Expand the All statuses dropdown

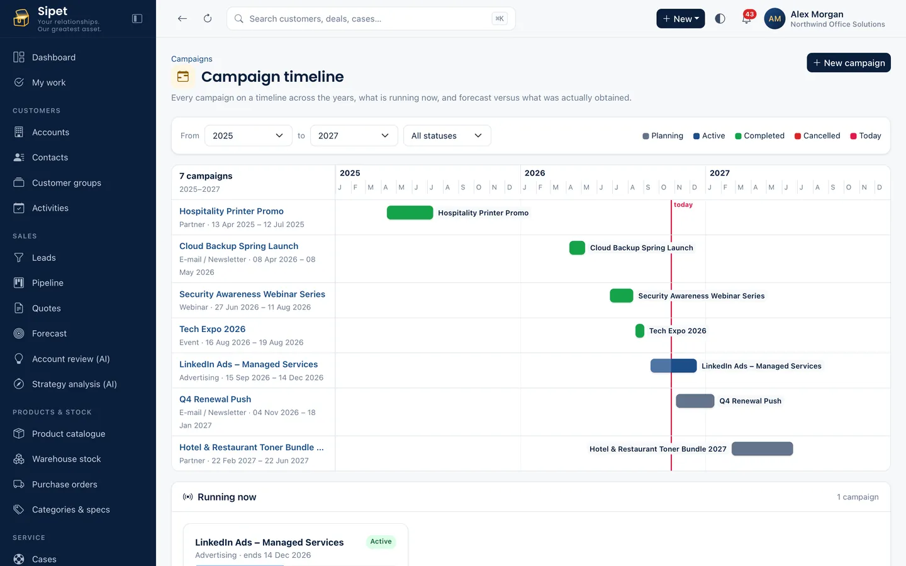click(x=447, y=136)
